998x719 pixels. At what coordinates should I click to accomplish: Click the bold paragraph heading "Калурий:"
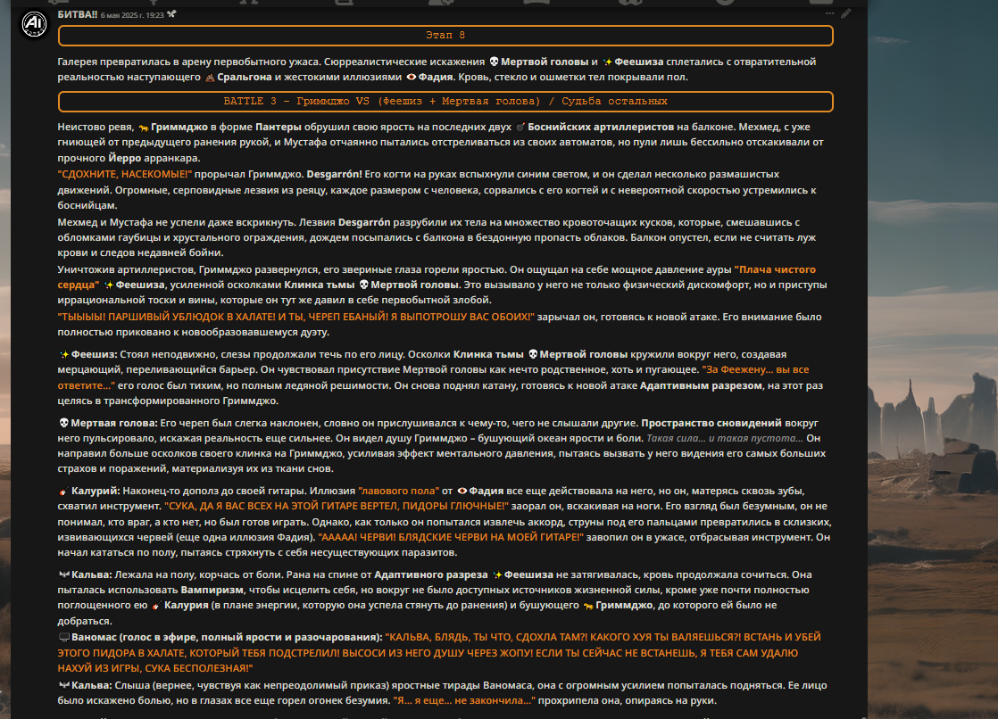96,492
